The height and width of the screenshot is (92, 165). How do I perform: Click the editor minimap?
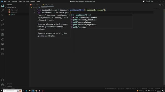(156, 9)
